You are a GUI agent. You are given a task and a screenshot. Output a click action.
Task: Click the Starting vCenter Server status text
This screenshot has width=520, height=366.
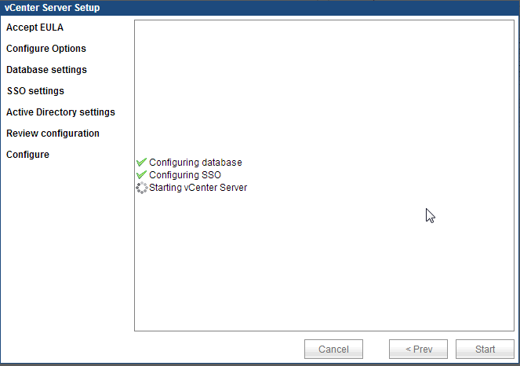[198, 188]
